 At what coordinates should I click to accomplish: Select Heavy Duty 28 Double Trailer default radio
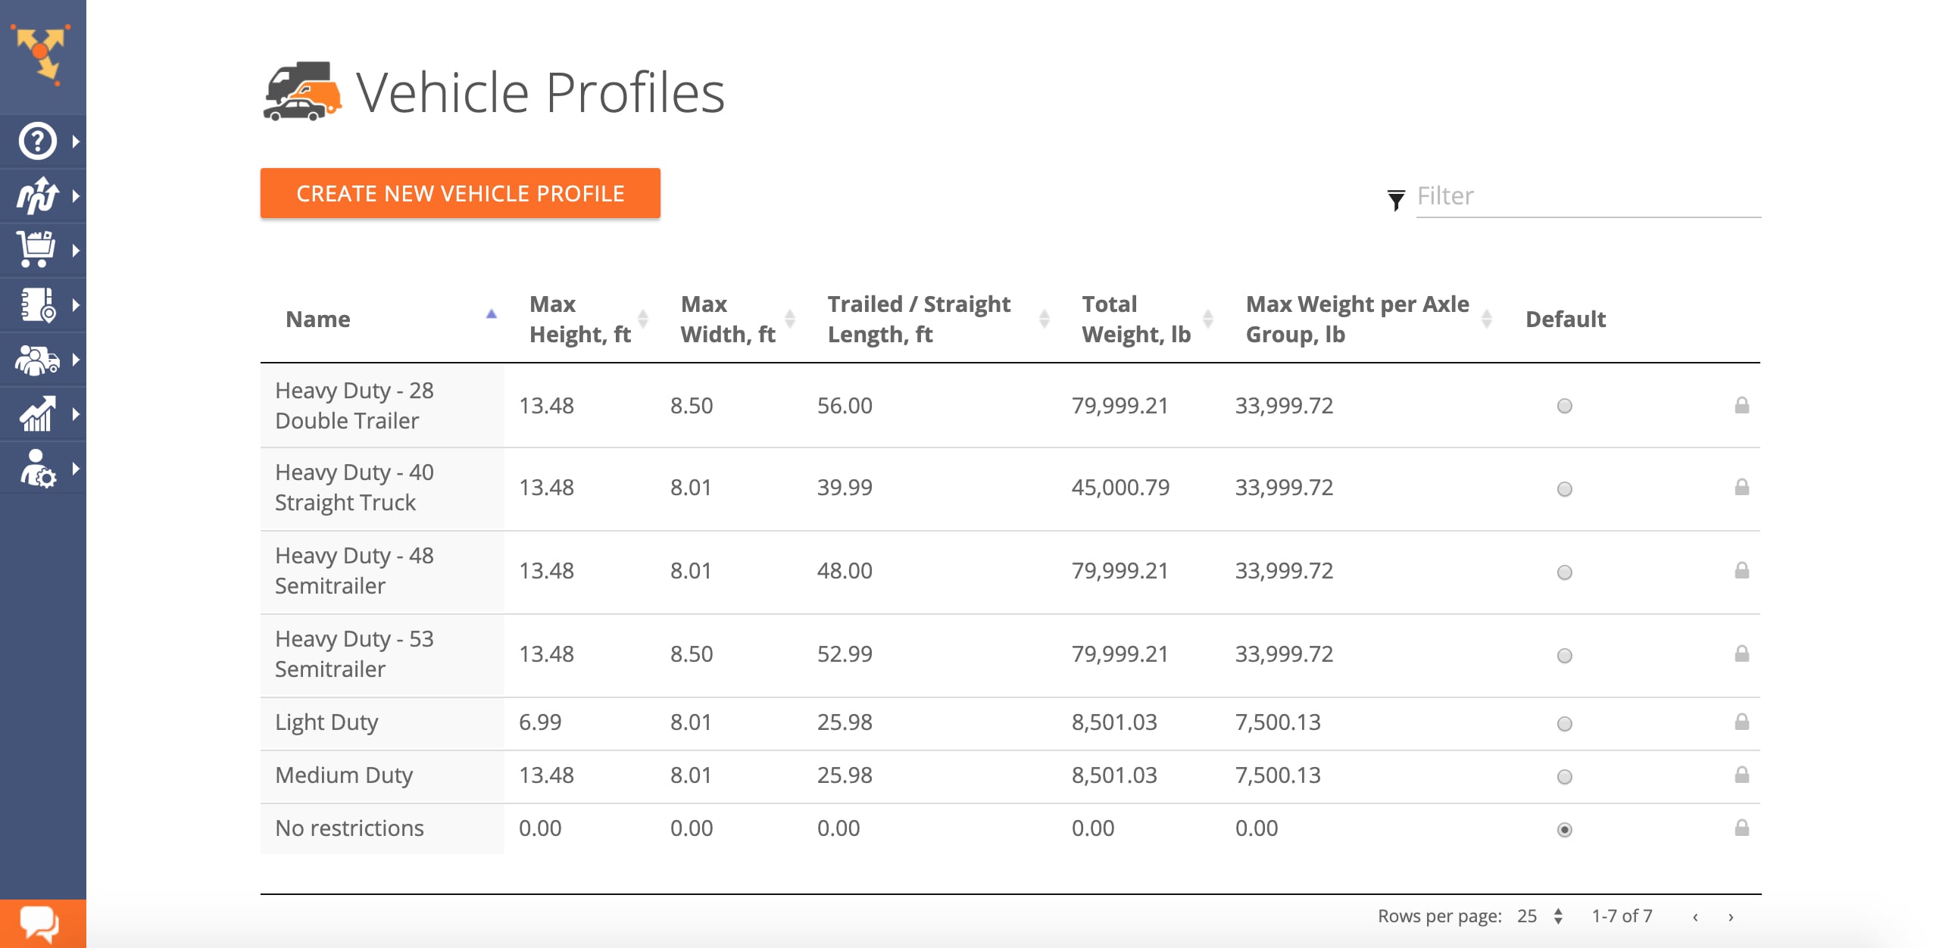point(1564,406)
